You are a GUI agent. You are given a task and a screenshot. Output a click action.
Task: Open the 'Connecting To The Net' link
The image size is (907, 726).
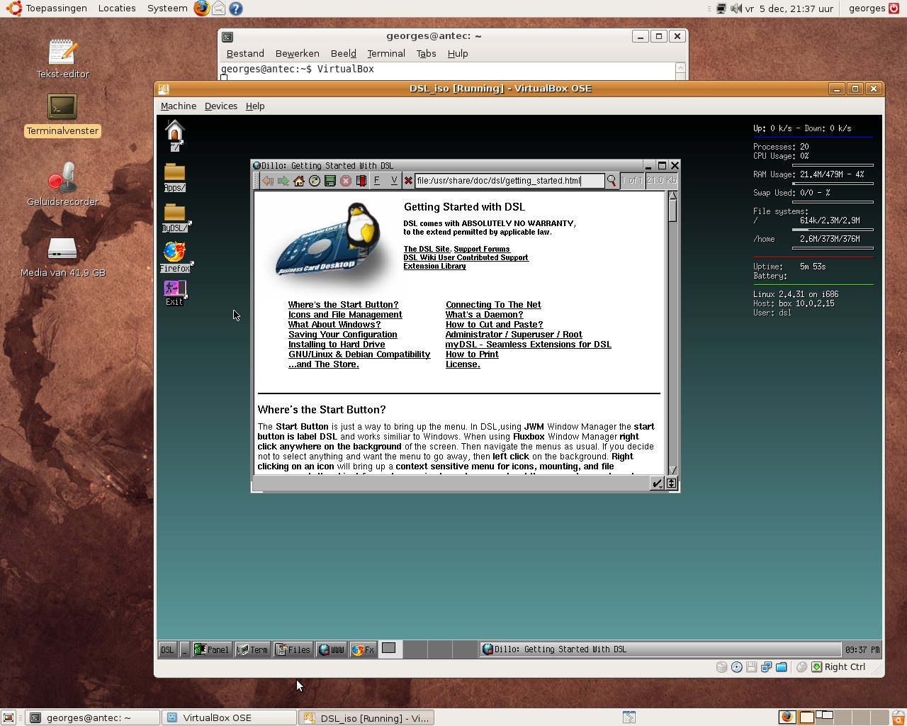coord(493,305)
